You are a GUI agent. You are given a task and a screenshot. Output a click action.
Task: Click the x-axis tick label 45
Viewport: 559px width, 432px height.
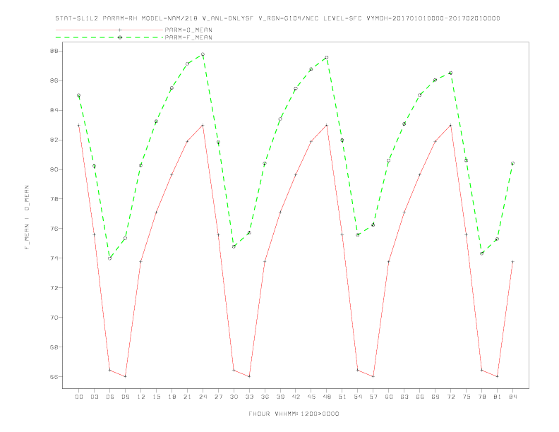311,397
